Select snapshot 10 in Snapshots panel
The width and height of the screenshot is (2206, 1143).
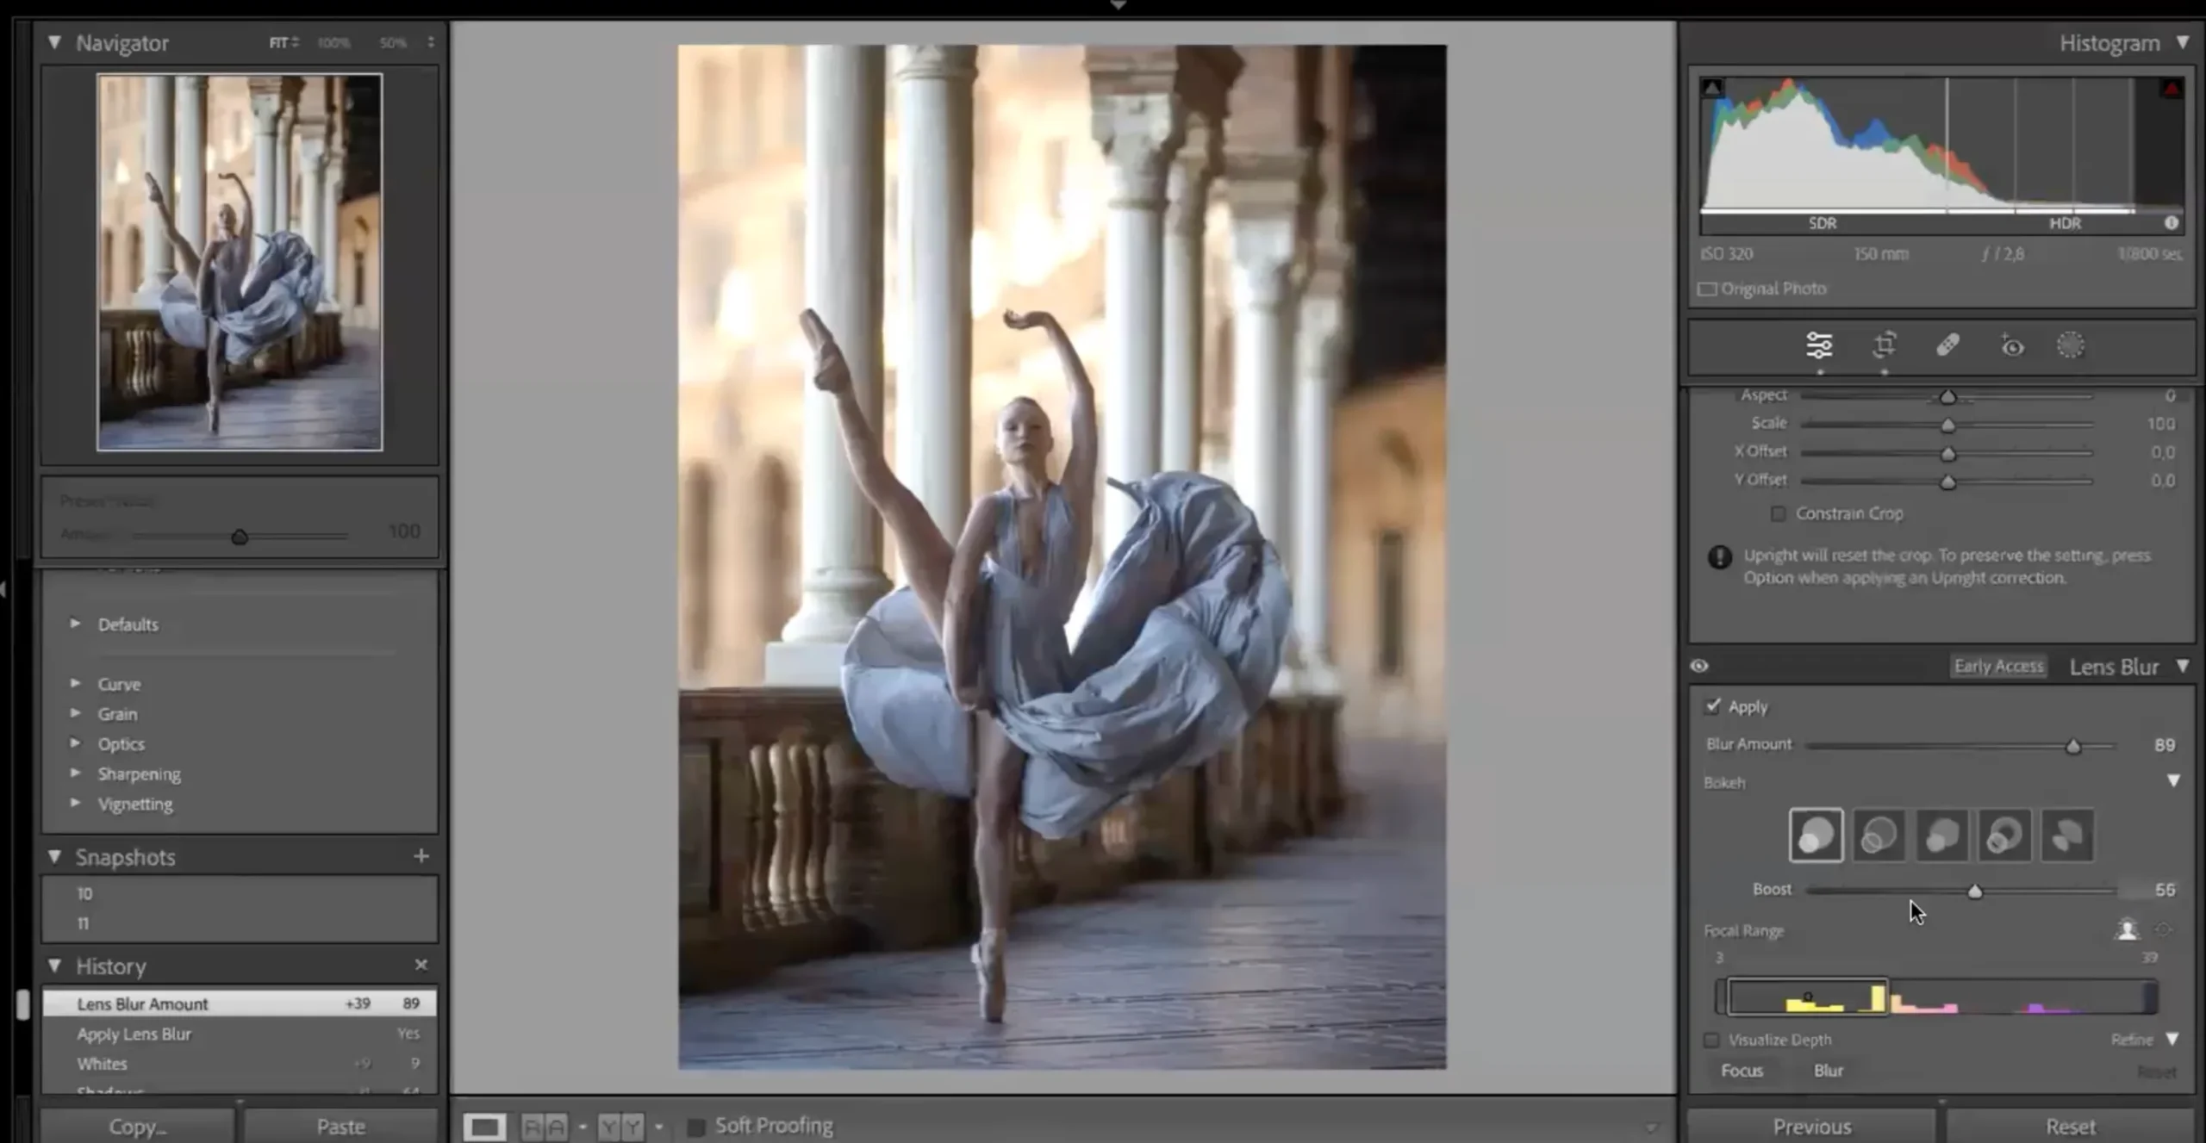coord(85,893)
